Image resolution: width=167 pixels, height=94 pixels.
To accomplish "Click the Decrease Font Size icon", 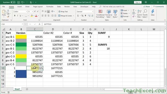I will [38, 11].
